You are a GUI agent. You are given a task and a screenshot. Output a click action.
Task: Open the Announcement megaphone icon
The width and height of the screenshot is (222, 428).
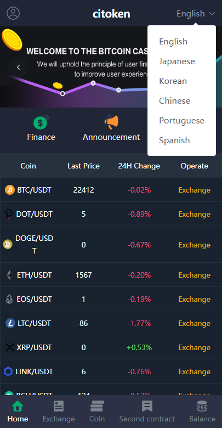click(111, 122)
